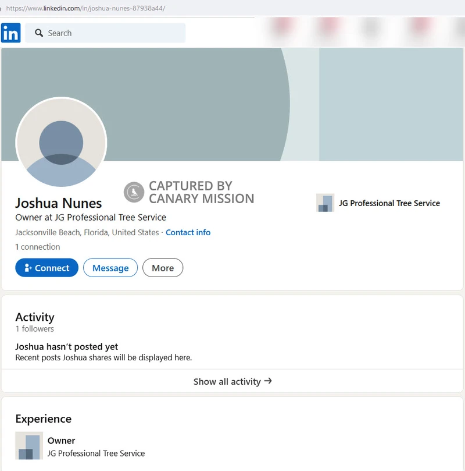Click Owner at JG Professional Tree Service headline
465x471 pixels.
[91, 218]
